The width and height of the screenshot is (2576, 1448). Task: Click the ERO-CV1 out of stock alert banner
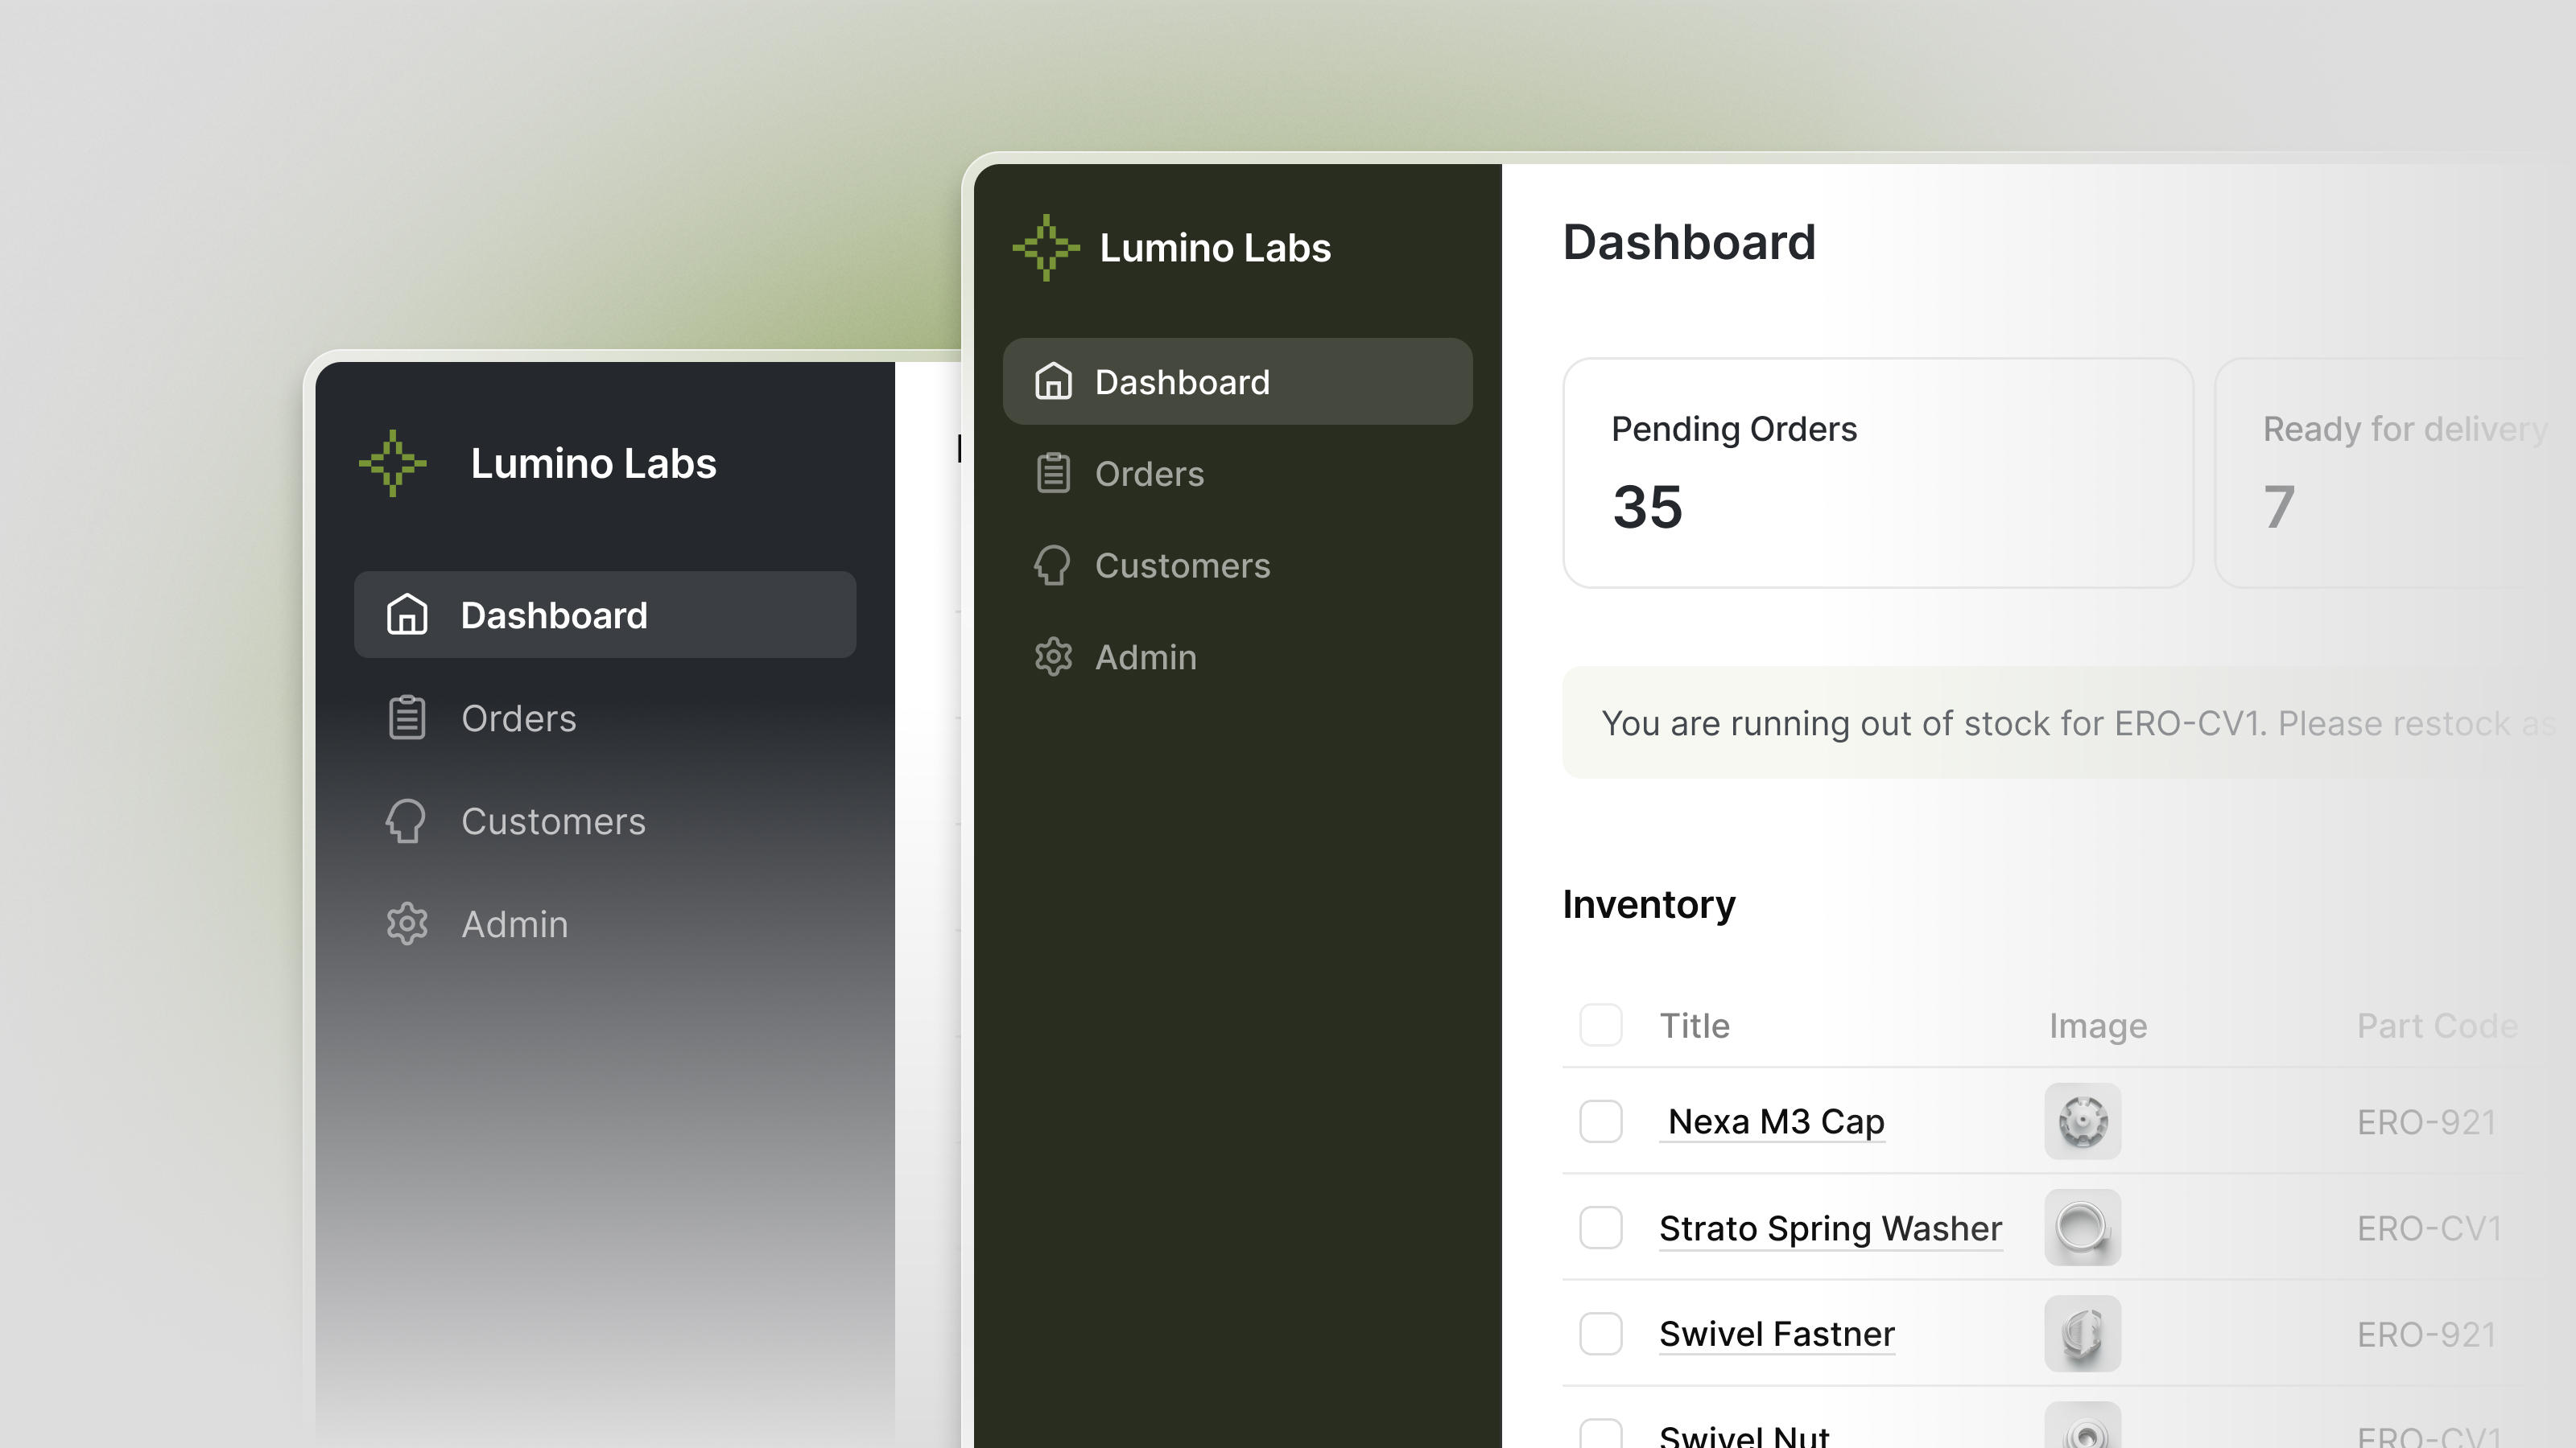2069,722
